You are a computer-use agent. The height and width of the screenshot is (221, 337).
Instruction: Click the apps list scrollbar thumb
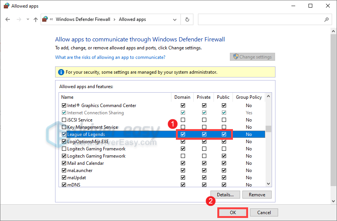tap(269, 129)
